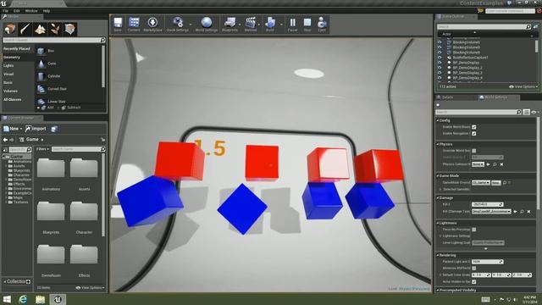Pause the simulation from the toolbar
Screen dimensions: 542x305
tap(292, 25)
